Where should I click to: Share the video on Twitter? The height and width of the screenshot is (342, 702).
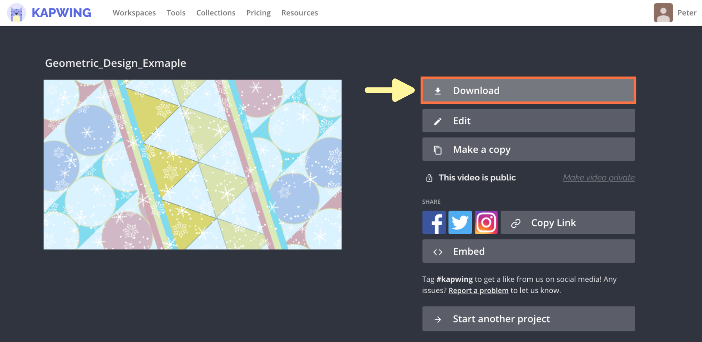point(460,223)
